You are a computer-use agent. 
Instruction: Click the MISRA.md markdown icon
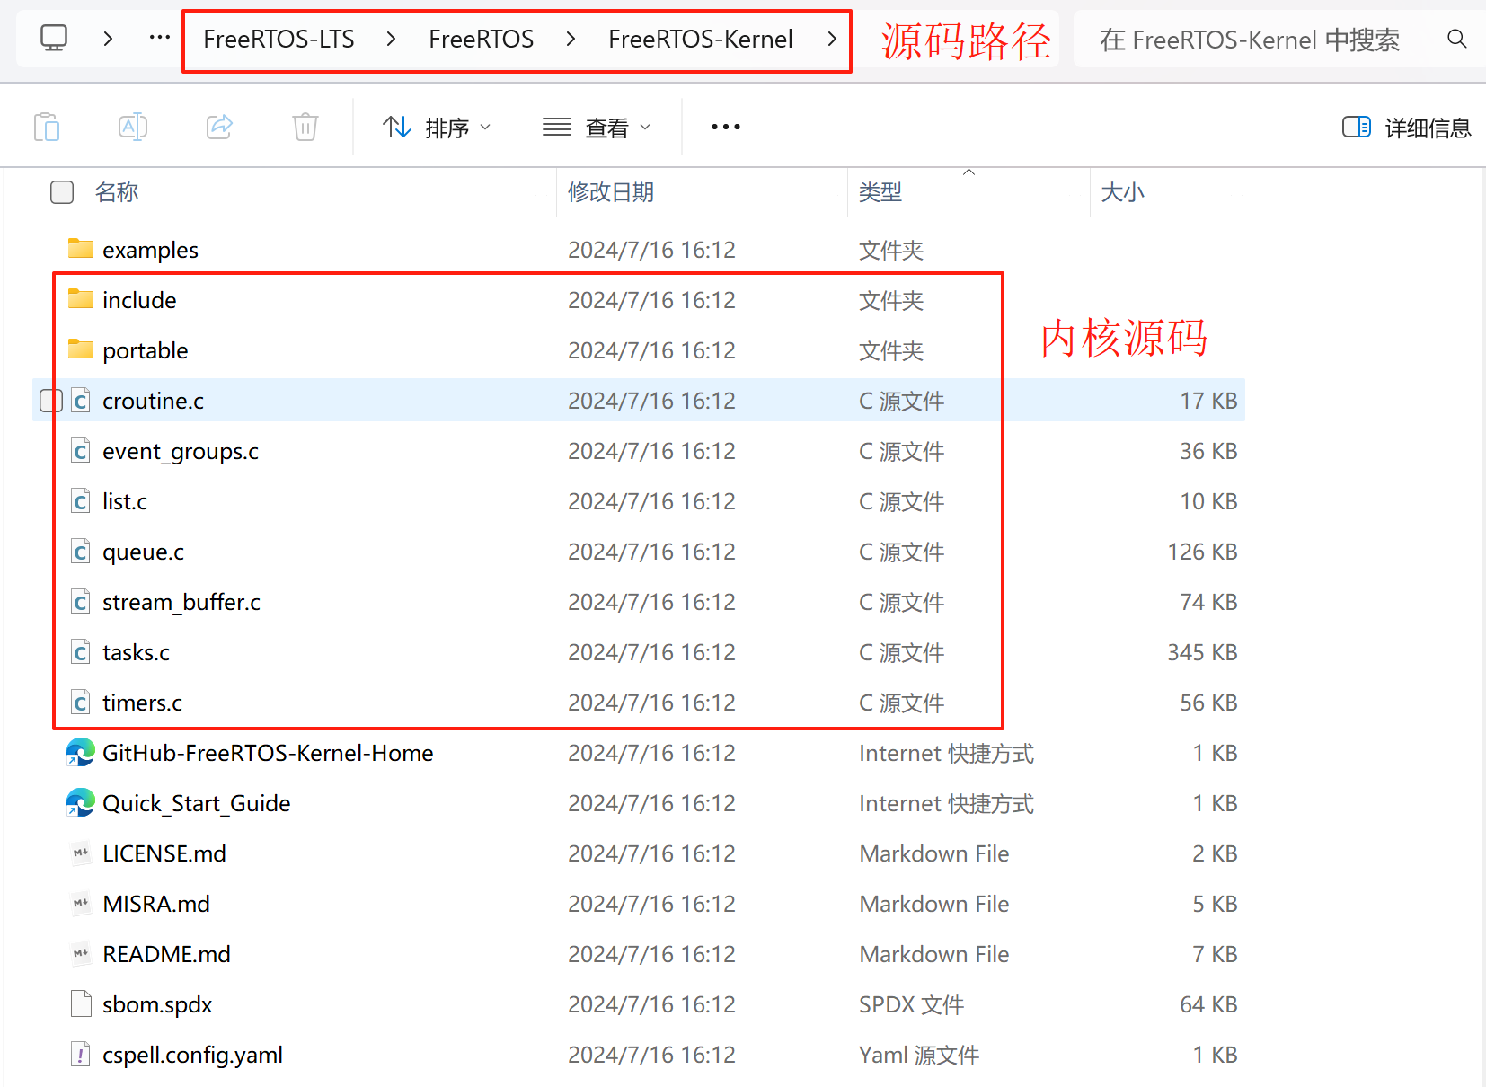(81, 903)
